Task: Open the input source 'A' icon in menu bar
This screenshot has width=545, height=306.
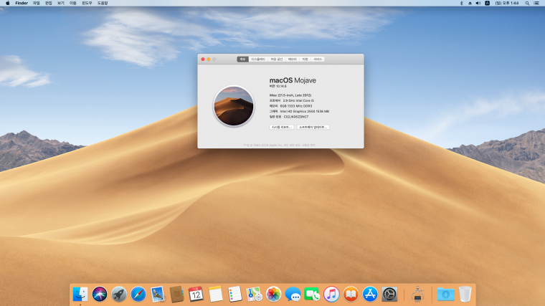Action: click(488, 3)
